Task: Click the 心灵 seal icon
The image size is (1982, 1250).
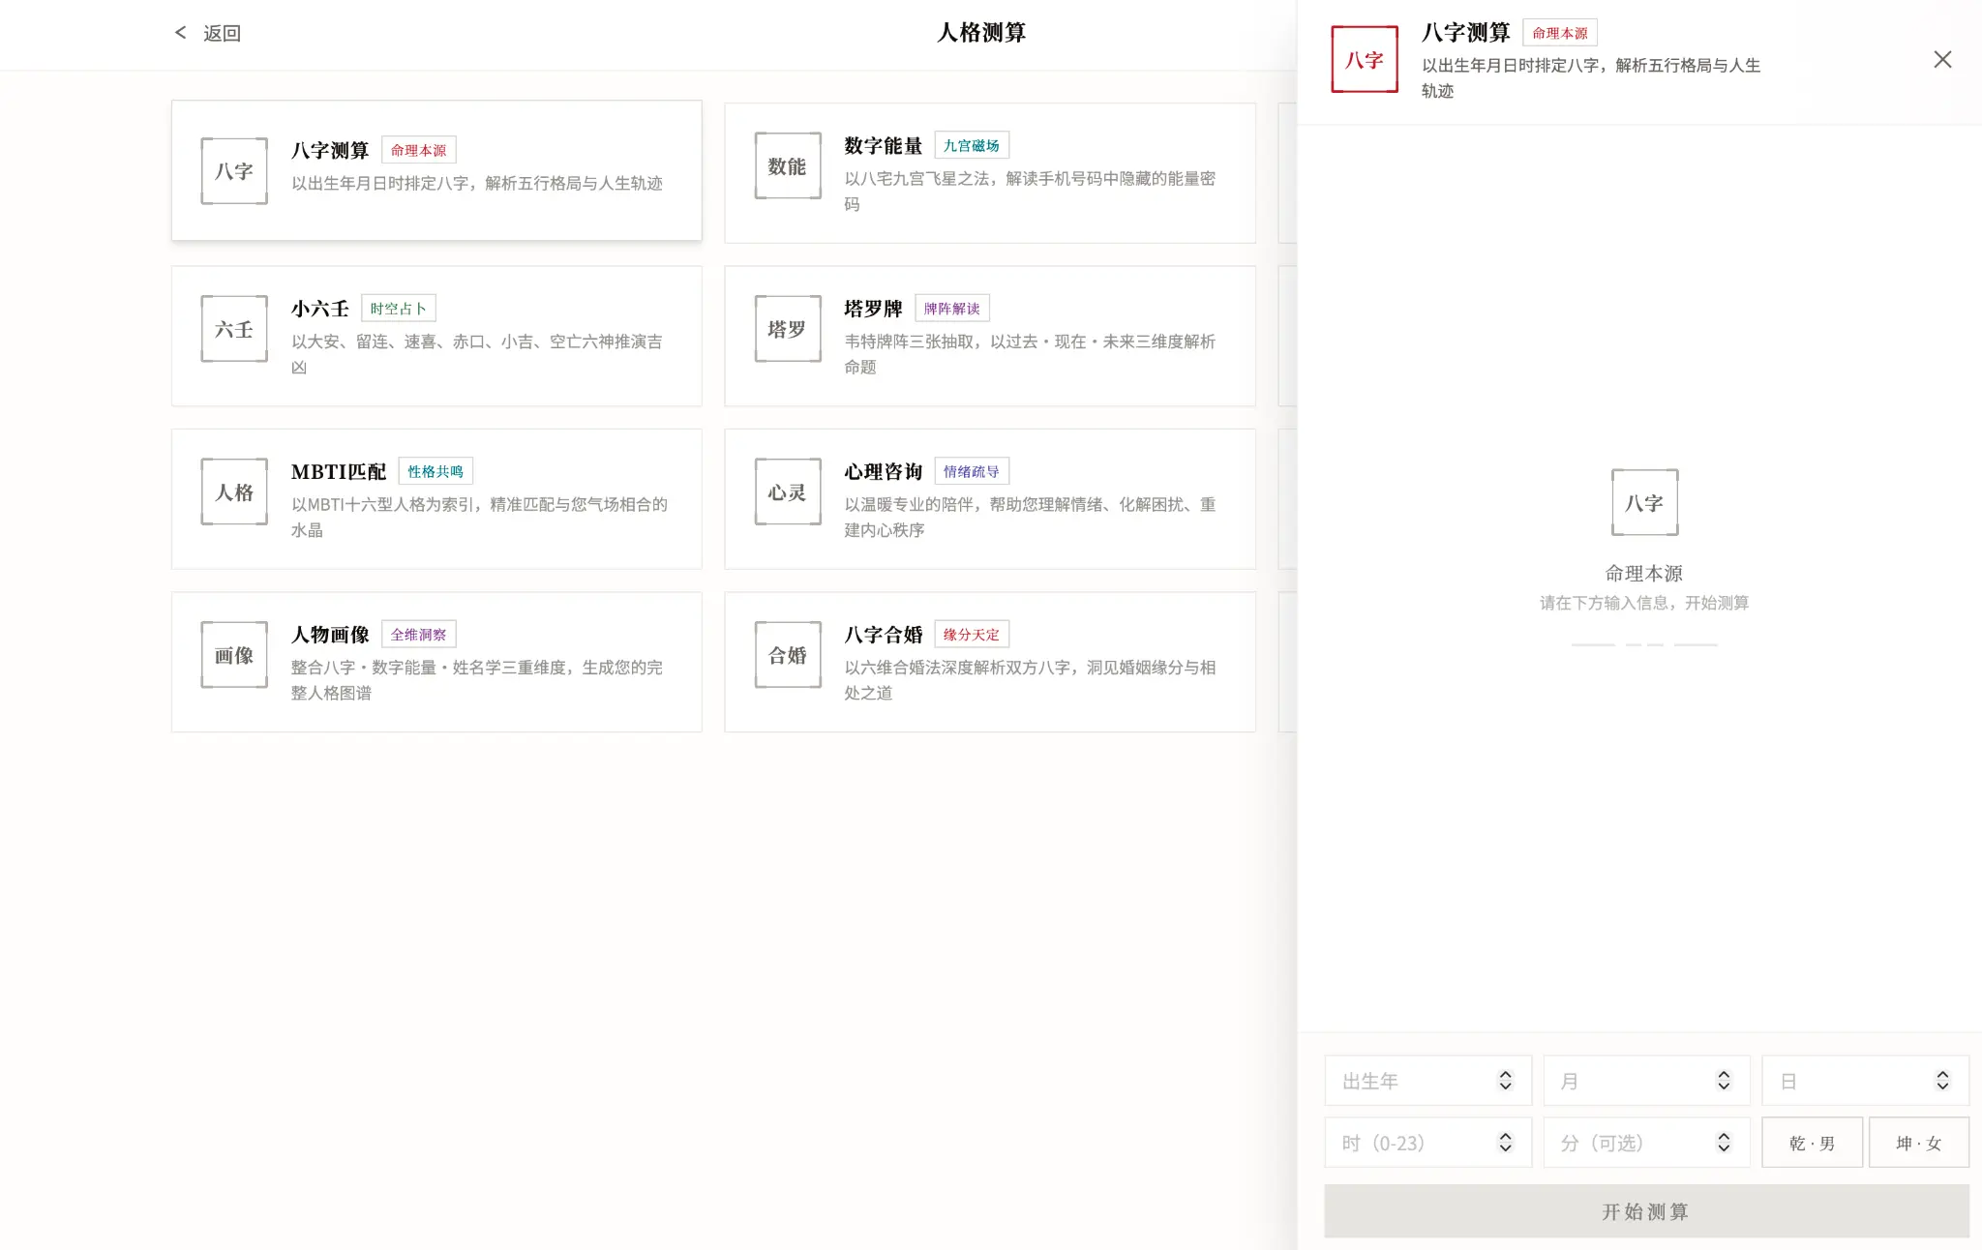Action: pos(788,492)
